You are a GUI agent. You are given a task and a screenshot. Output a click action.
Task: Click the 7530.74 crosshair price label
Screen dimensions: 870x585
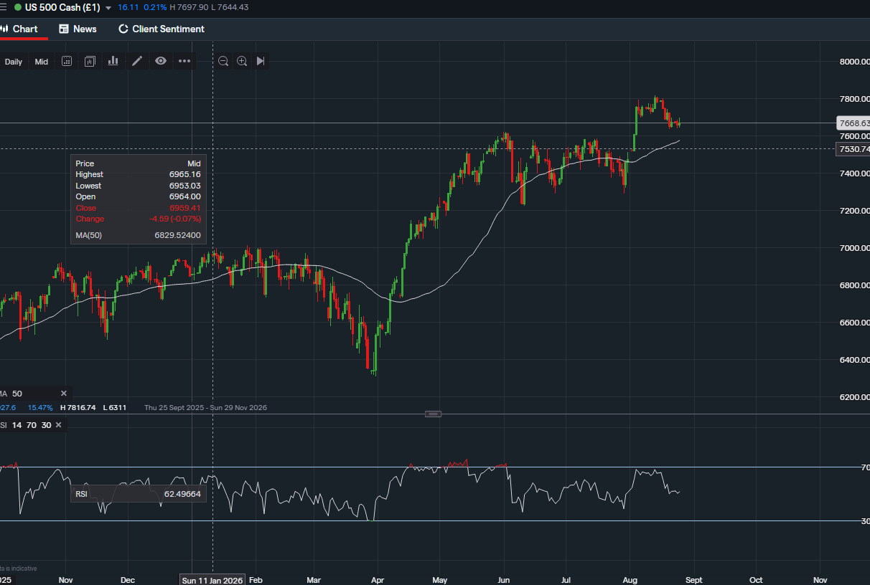point(853,149)
